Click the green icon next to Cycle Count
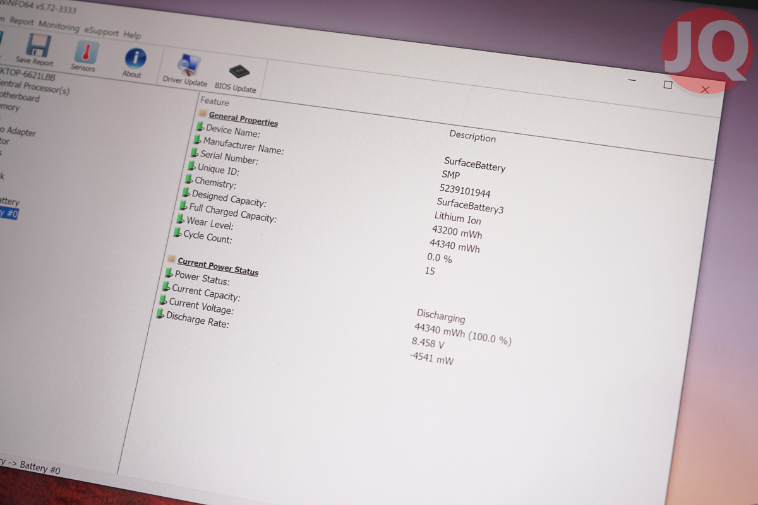This screenshot has height=505, width=758. [x=177, y=232]
